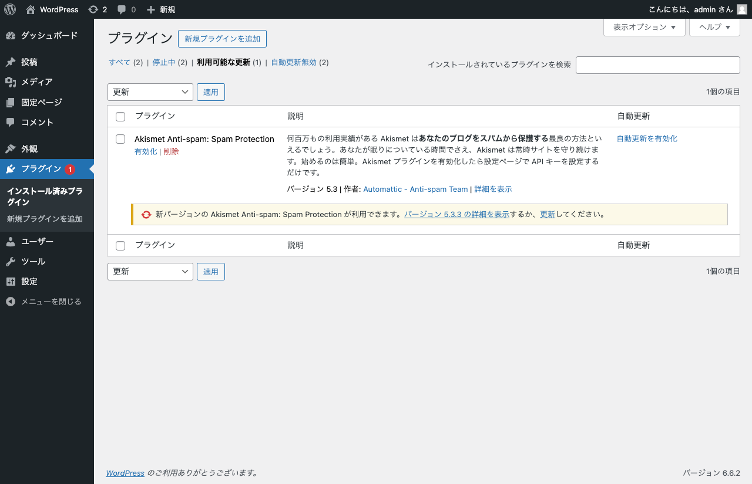Click the red update-available icon in Akismet notice
Image resolution: width=752 pixels, height=484 pixels.
146,215
